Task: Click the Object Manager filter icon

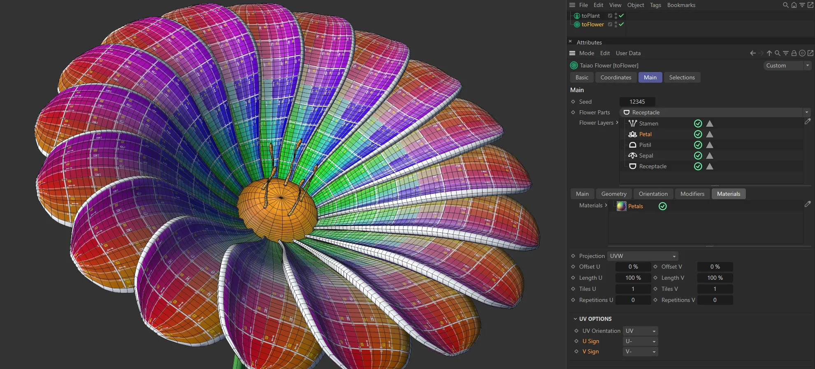Action: (x=802, y=5)
